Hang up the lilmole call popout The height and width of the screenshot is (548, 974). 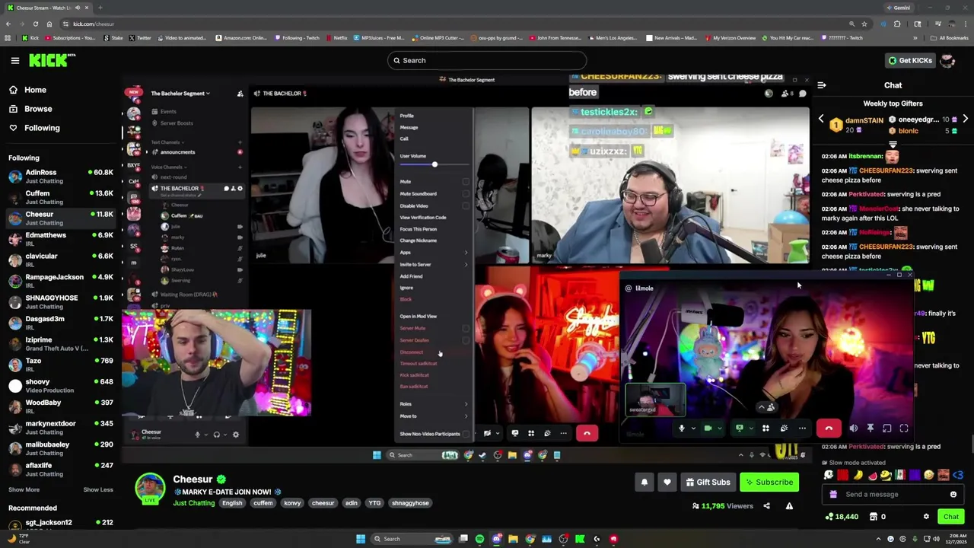pyautogui.click(x=829, y=429)
